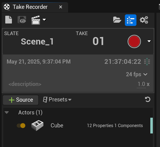The width and height of the screenshot is (160, 147).
Task: Add a new recording Source
Action: pos(21,100)
